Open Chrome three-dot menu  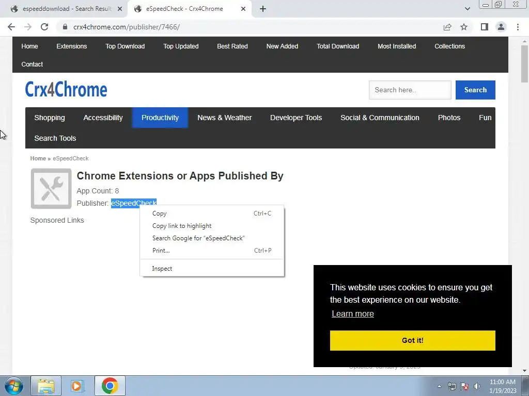(518, 27)
